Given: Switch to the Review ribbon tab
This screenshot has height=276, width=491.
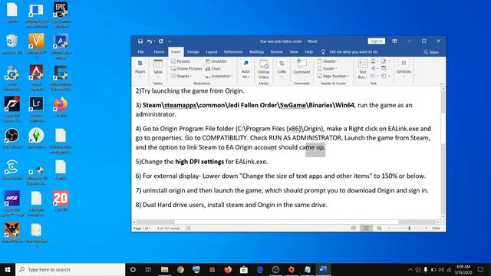Looking at the screenshot, I should coord(276,52).
